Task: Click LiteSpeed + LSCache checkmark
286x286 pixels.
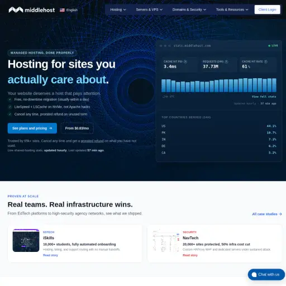Action: 9,107
